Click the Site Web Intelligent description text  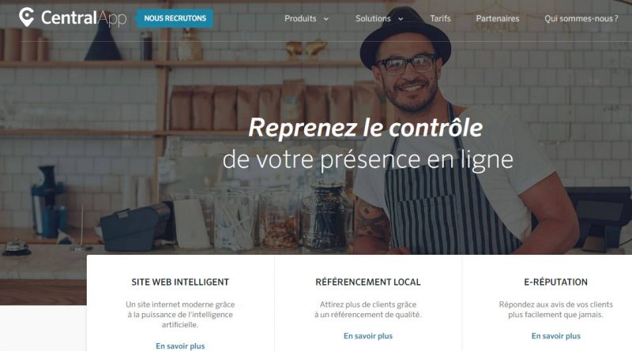(x=180, y=315)
